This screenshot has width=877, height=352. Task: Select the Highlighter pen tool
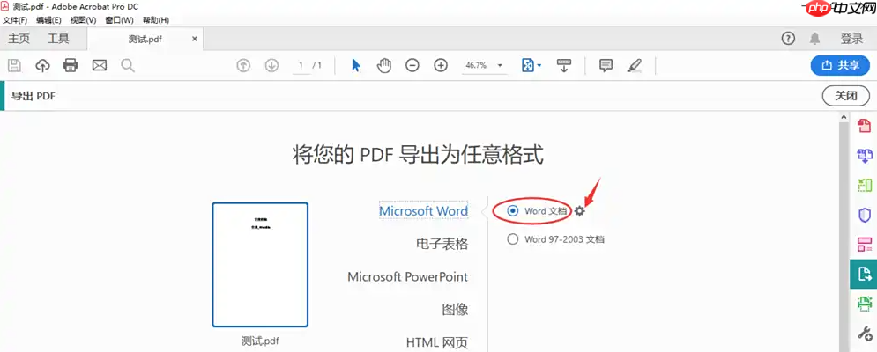tap(634, 65)
